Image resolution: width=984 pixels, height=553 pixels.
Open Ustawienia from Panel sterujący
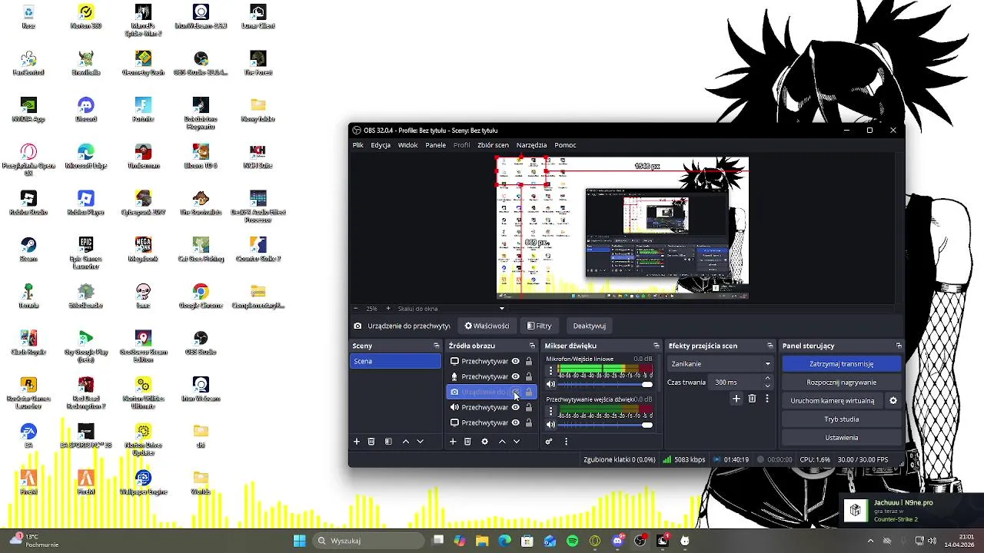tap(841, 438)
